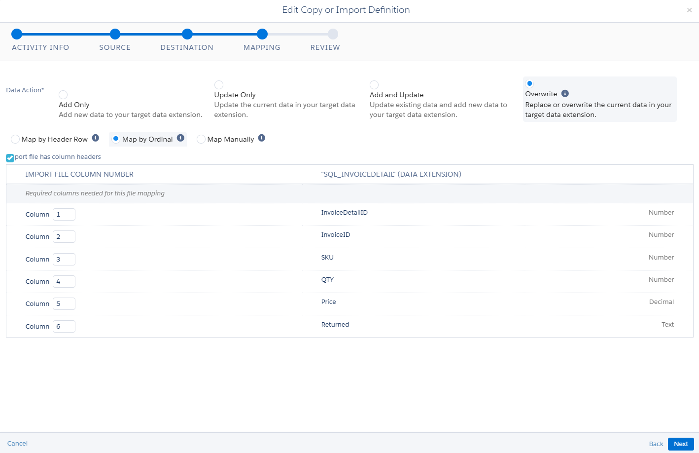Screen dimensions: 699x453
Task: Choose the Add and Update option
Action: (x=374, y=85)
